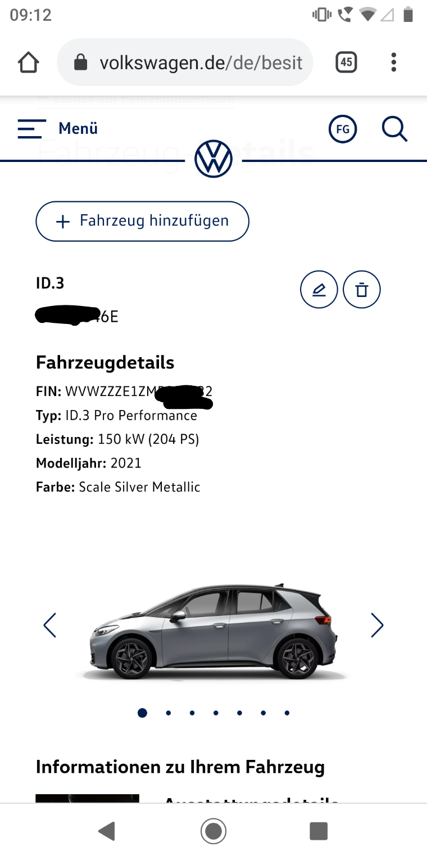
Task: Show previous car image with left arrow
Action: pos(50,625)
